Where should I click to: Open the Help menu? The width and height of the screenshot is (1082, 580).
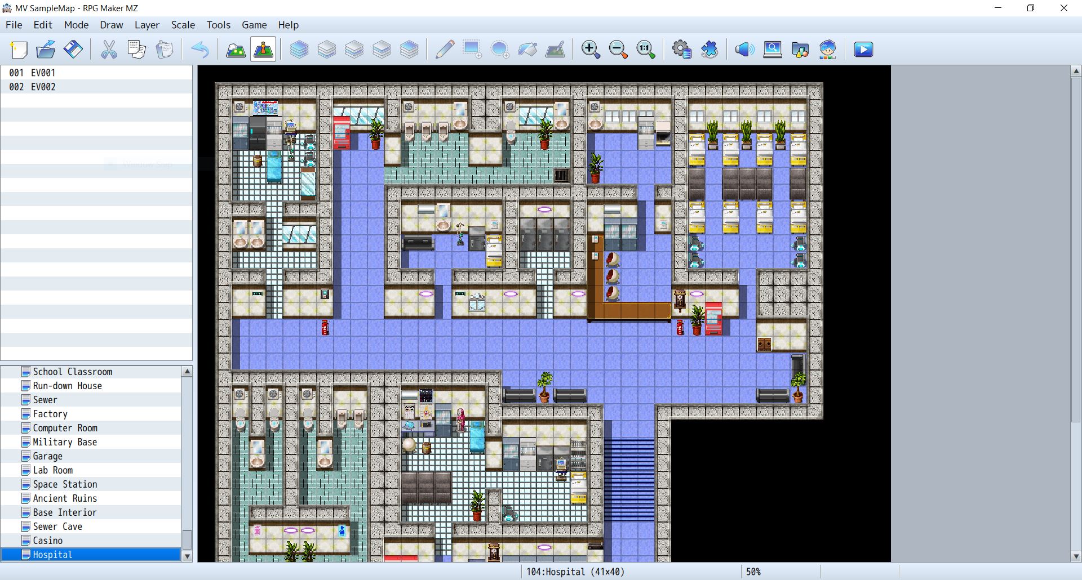click(x=288, y=25)
